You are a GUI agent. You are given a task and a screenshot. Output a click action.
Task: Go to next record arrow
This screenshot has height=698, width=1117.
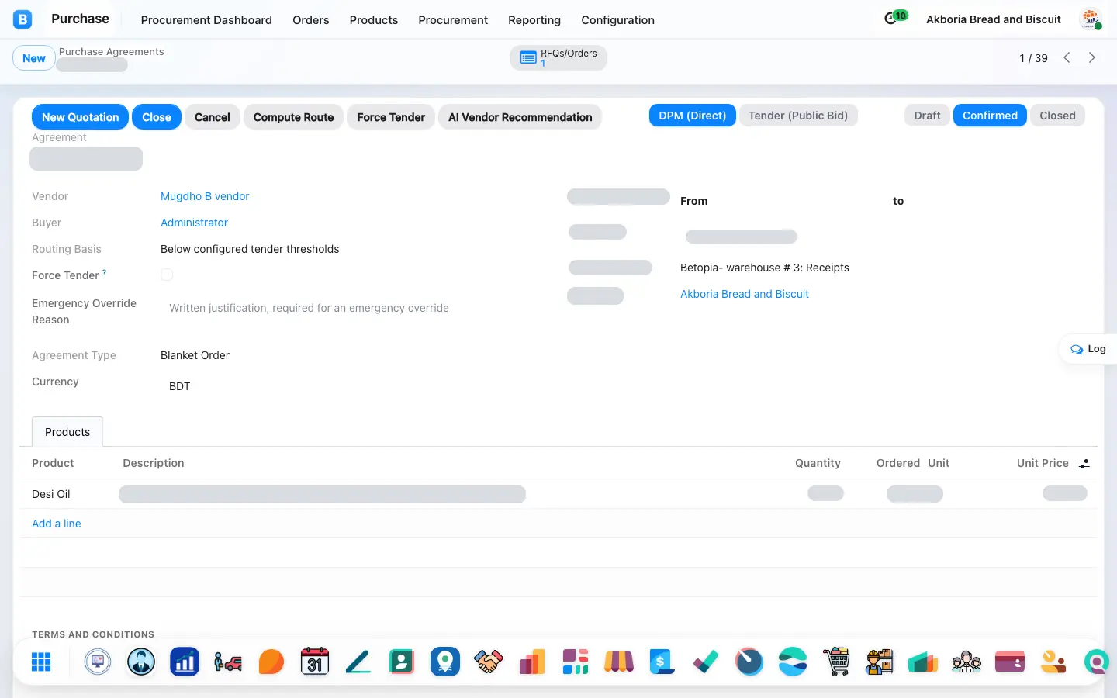(x=1092, y=57)
